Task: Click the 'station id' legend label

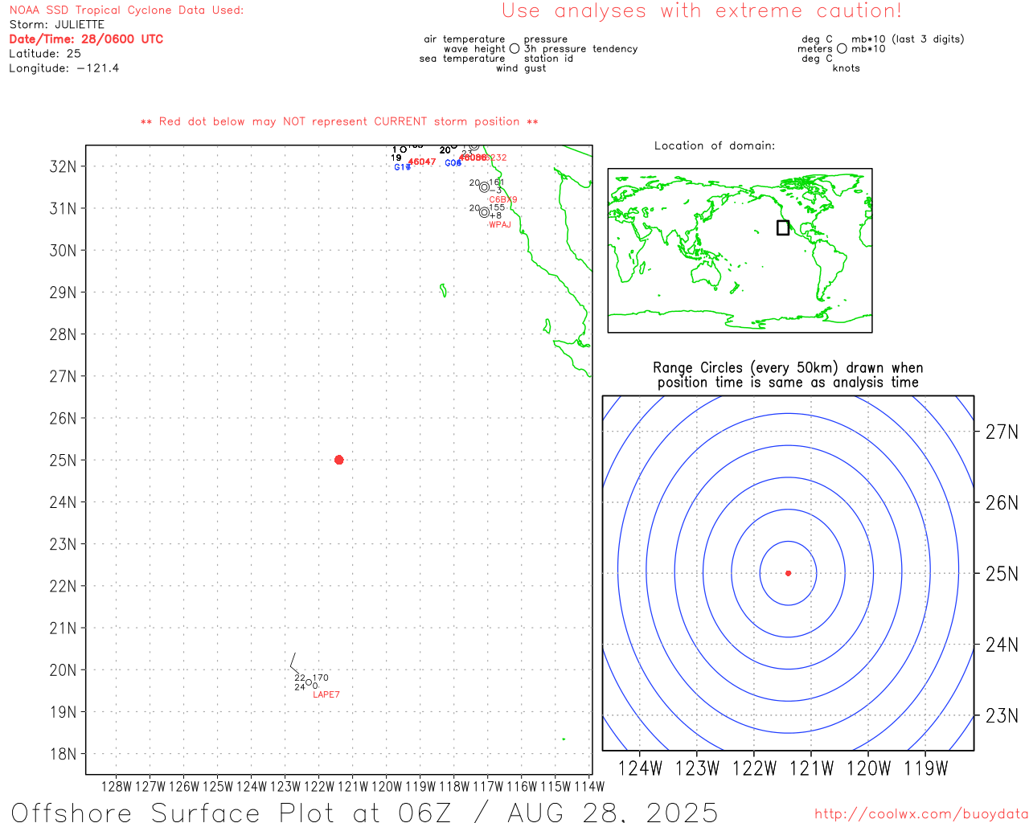Action: (548, 59)
